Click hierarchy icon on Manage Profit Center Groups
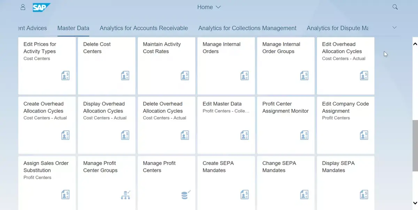 125,195
